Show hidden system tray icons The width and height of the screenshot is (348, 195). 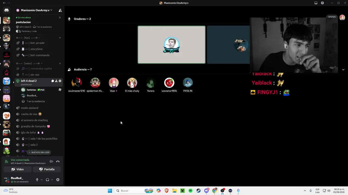pyautogui.click(x=305, y=191)
